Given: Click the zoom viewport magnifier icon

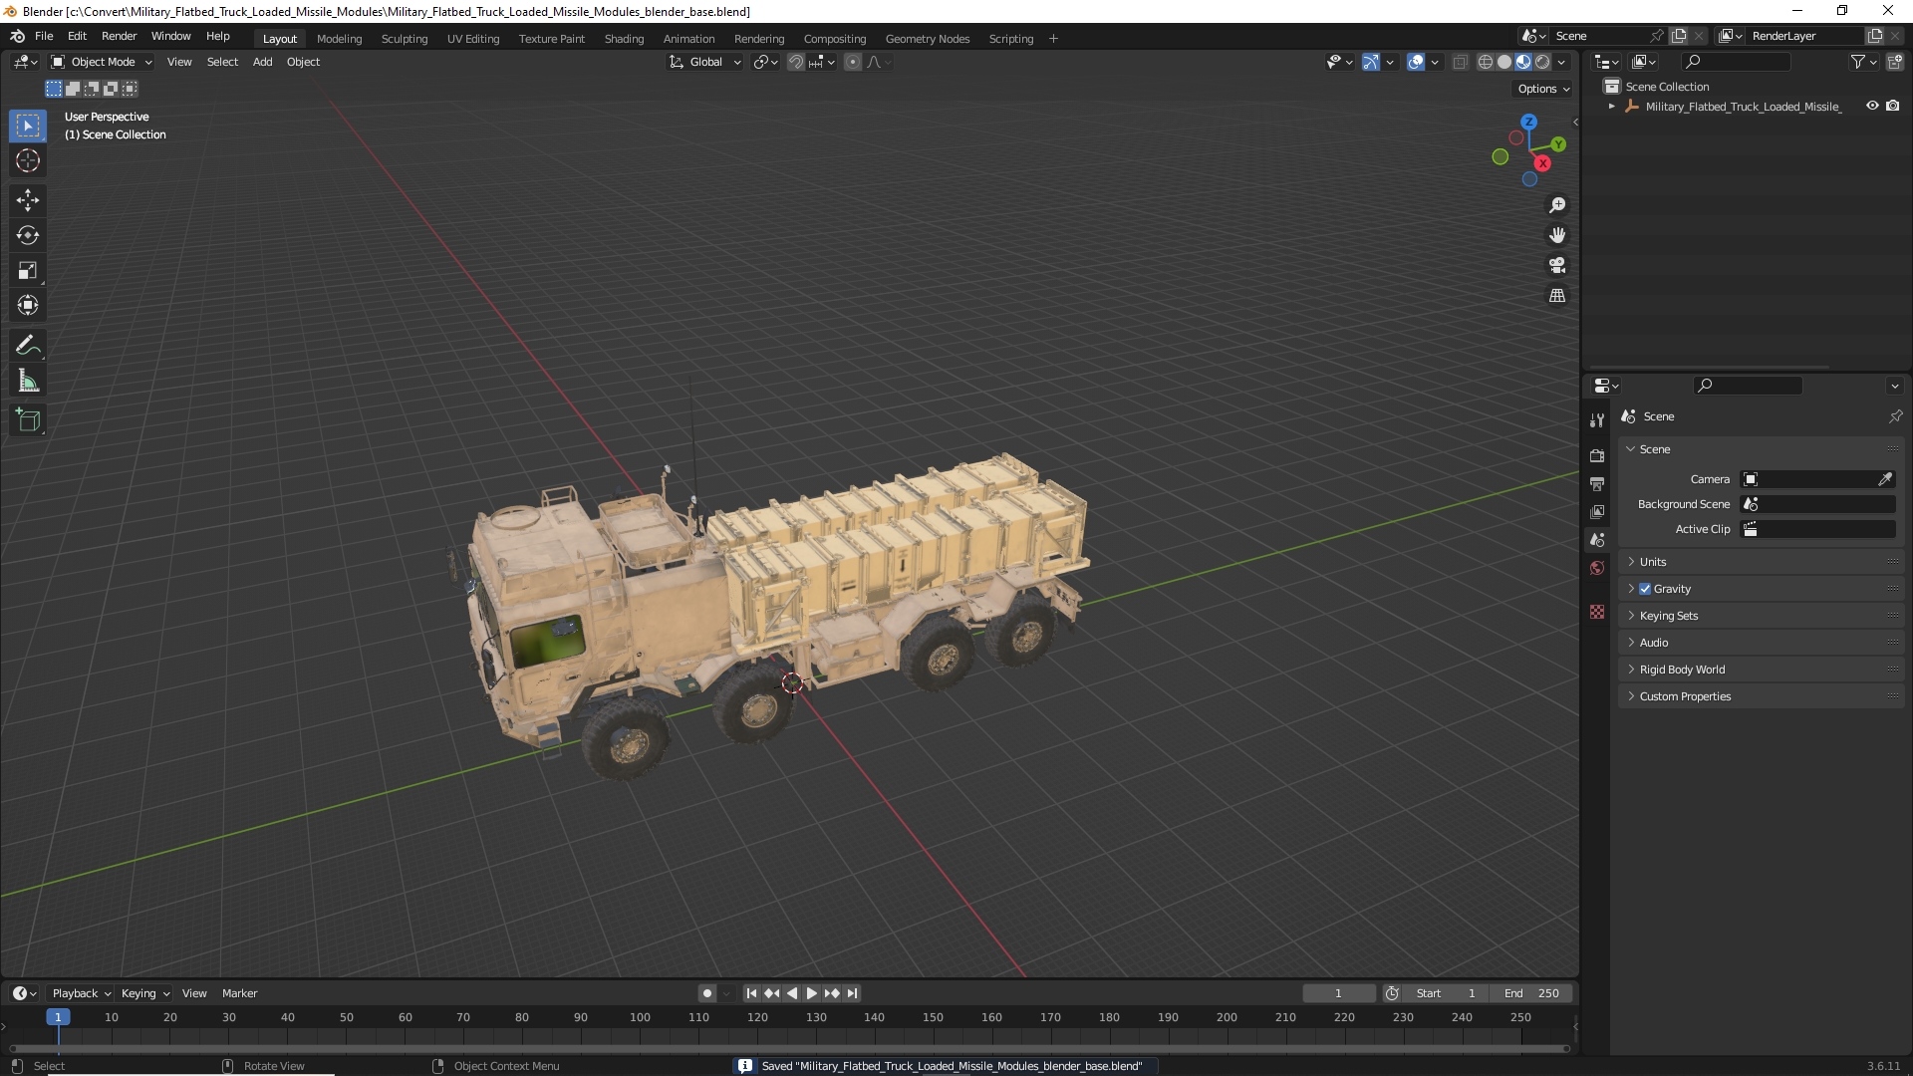Looking at the screenshot, I should point(1556,205).
